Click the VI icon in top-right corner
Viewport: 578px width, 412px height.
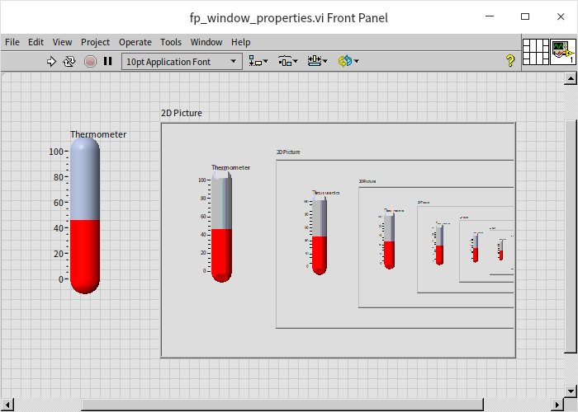tap(563, 51)
